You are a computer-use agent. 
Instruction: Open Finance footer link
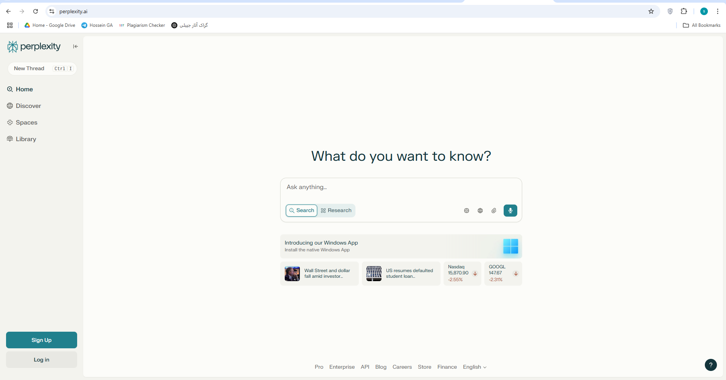point(447,367)
